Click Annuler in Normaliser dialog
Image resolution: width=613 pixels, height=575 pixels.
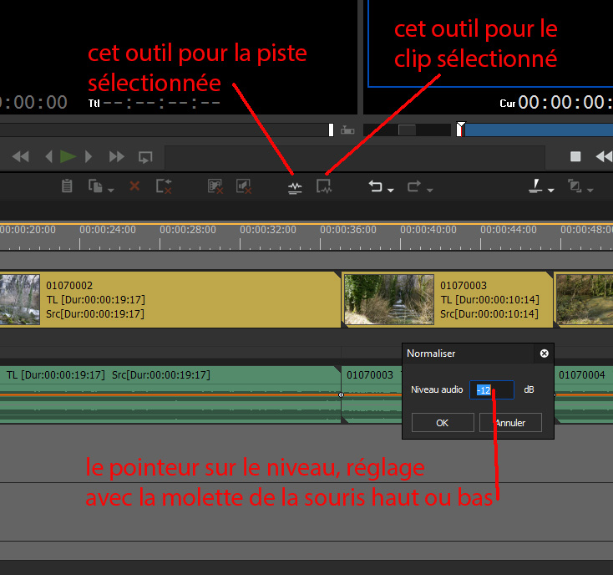point(510,422)
